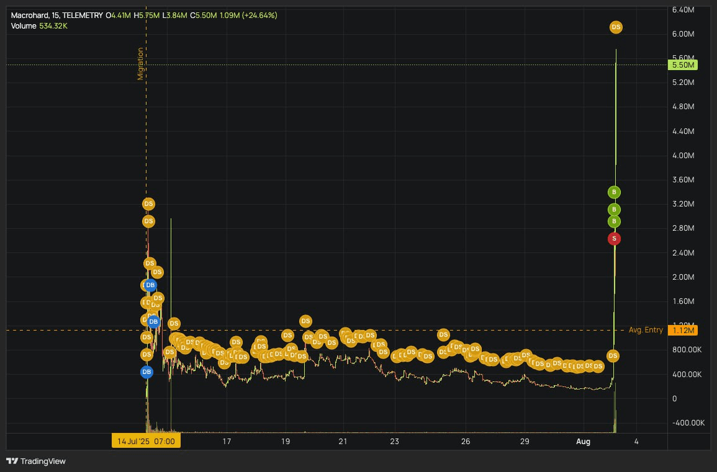This screenshot has width=717, height=472.
Task: Click the Avg. Entry line text
Action: (x=646, y=330)
